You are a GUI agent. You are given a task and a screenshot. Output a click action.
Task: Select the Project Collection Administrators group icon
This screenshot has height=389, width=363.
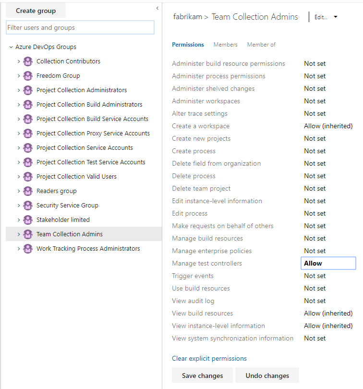(27, 90)
